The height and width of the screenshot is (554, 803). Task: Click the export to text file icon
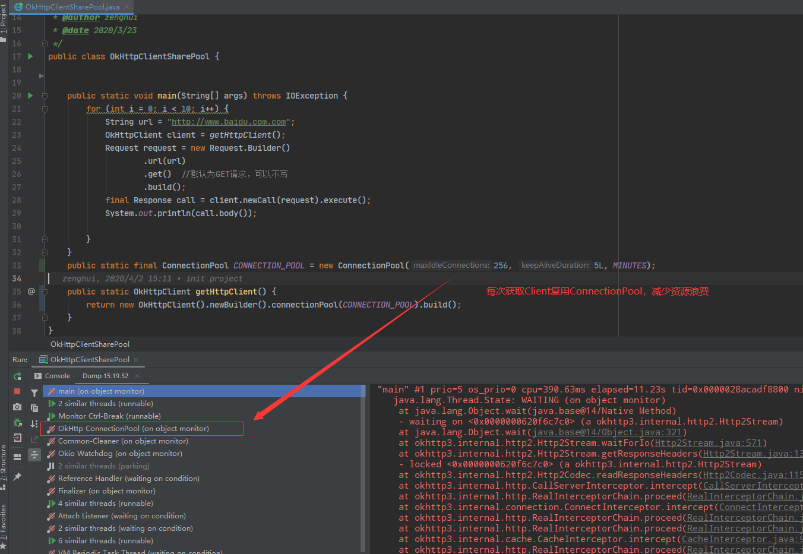tap(34, 439)
